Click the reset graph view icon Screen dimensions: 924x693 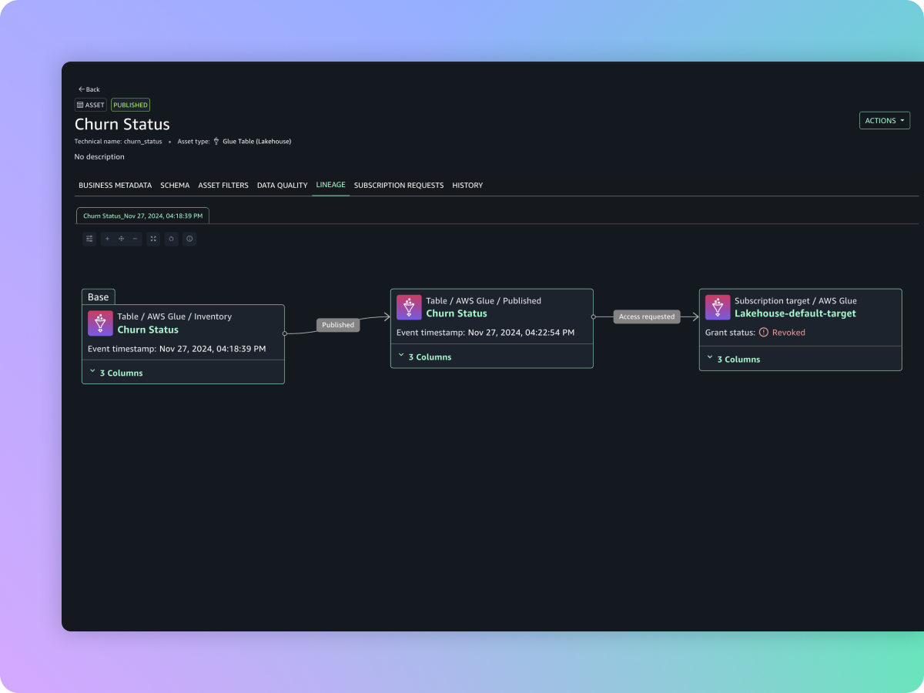(172, 239)
